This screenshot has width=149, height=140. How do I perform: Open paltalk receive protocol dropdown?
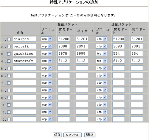pyautogui.click(x=46, y=46)
